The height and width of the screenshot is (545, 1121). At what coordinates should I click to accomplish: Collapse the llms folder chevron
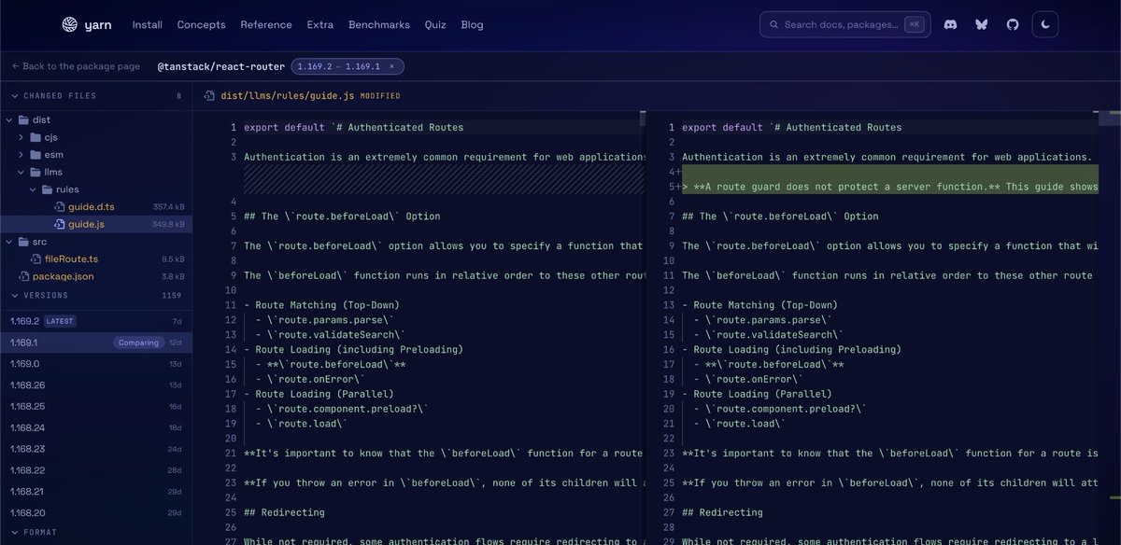click(22, 172)
